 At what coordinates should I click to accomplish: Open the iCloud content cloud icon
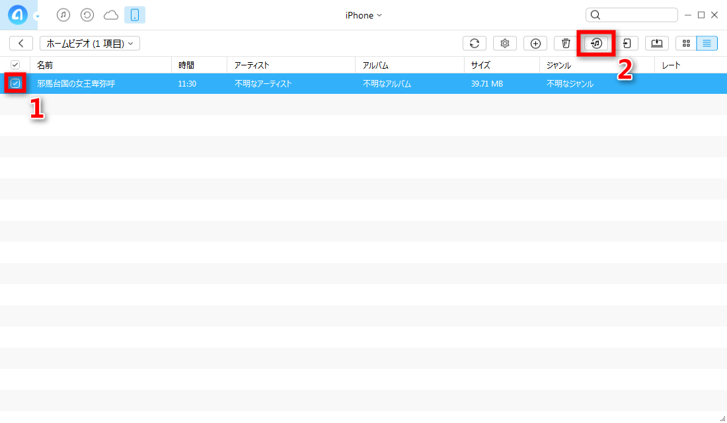pyautogui.click(x=111, y=15)
